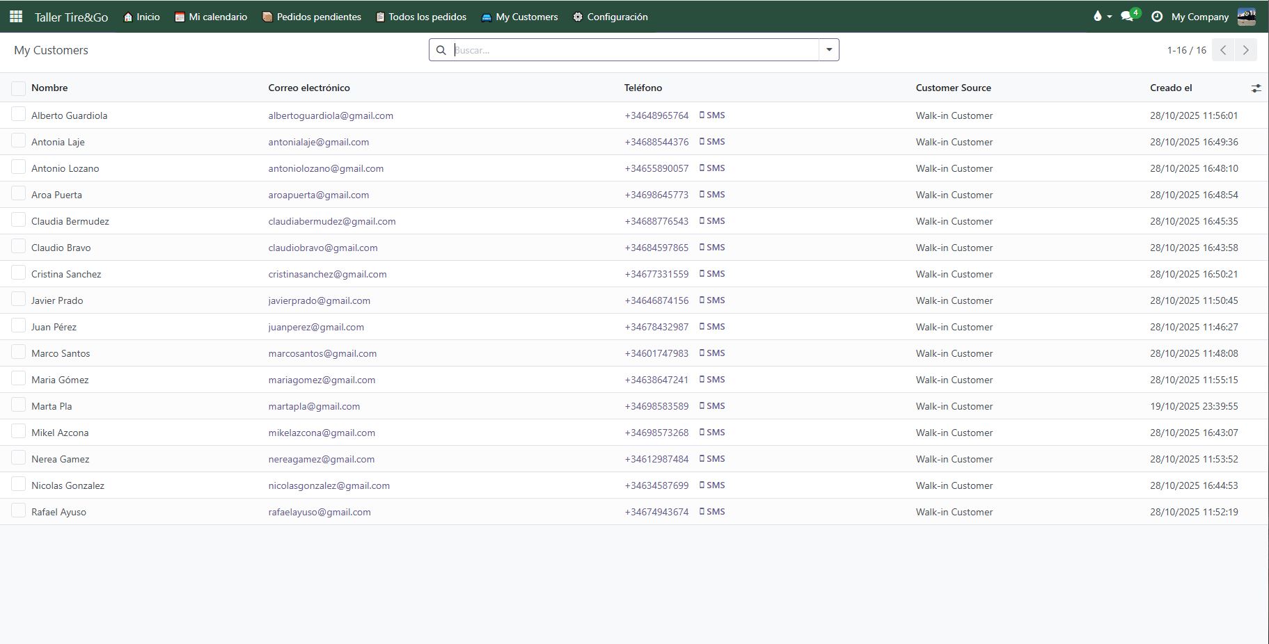Open column settings adjust icon
Image resolution: width=1269 pixels, height=644 pixels.
click(1256, 88)
